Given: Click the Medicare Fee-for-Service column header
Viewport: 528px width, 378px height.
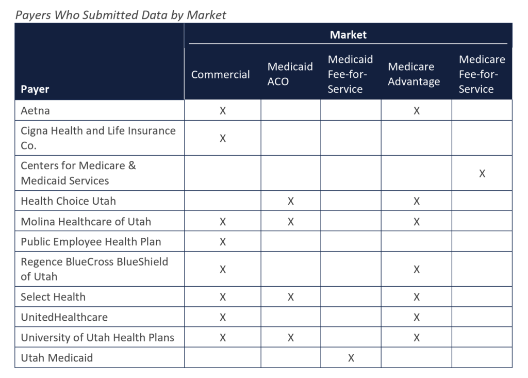Looking at the screenshot, I should tap(482, 74).
